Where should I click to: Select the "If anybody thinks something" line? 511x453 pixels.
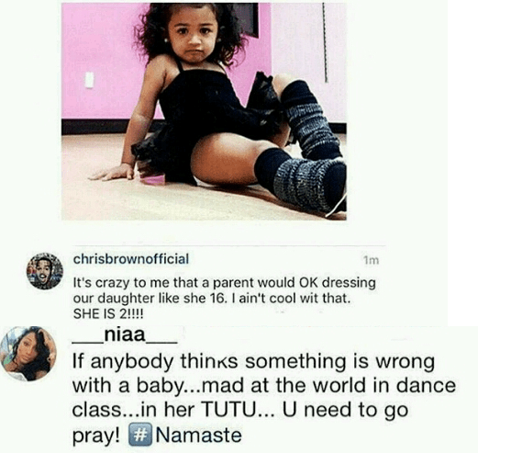253,362
